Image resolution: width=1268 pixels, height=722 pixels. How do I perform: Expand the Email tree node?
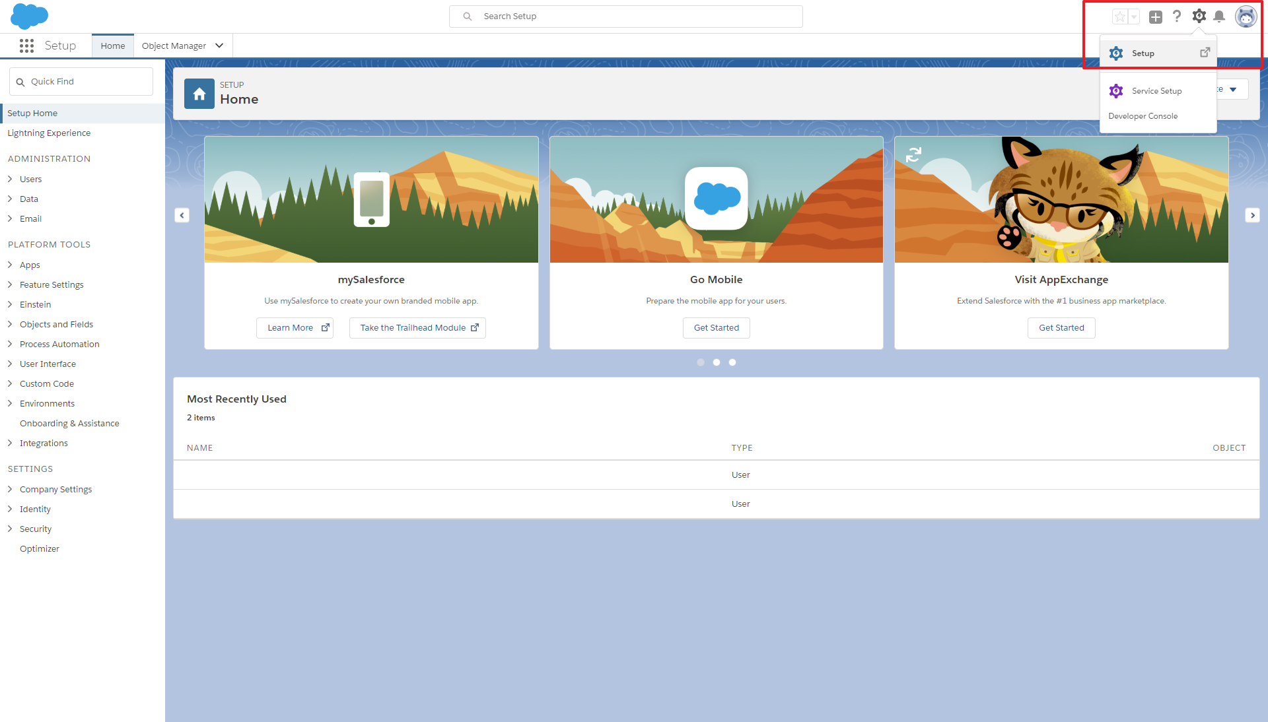10,218
